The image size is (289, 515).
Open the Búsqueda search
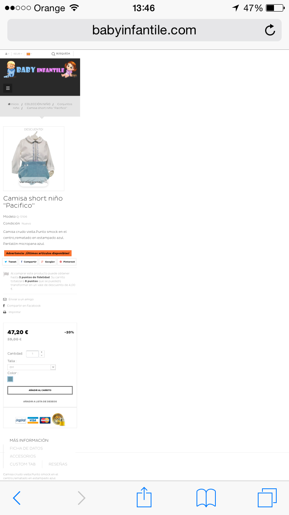point(61,54)
